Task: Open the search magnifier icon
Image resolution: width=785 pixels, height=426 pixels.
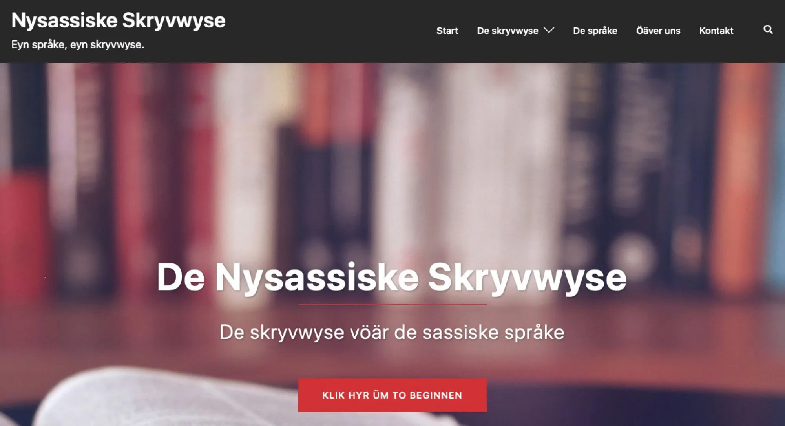Action: click(x=768, y=30)
